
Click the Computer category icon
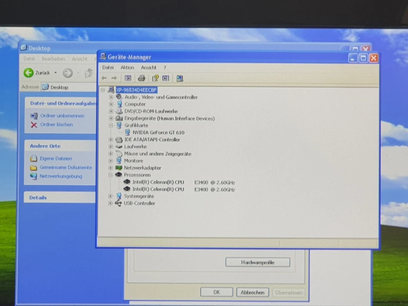(119, 104)
